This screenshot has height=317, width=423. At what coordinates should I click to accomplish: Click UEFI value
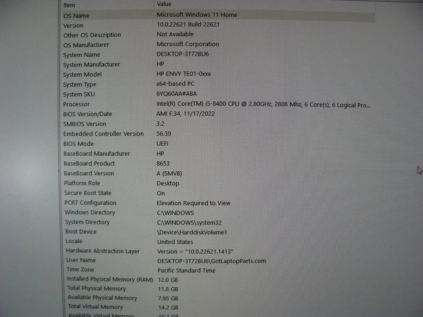point(162,144)
